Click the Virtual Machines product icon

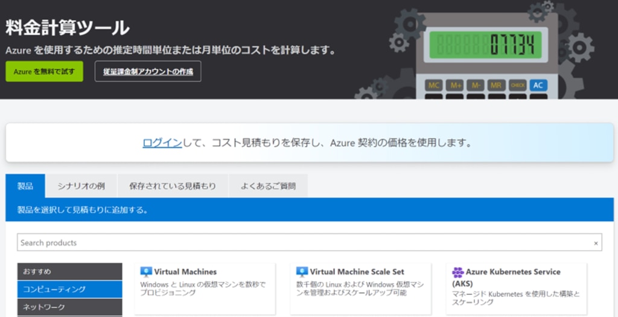click(146, 272)
